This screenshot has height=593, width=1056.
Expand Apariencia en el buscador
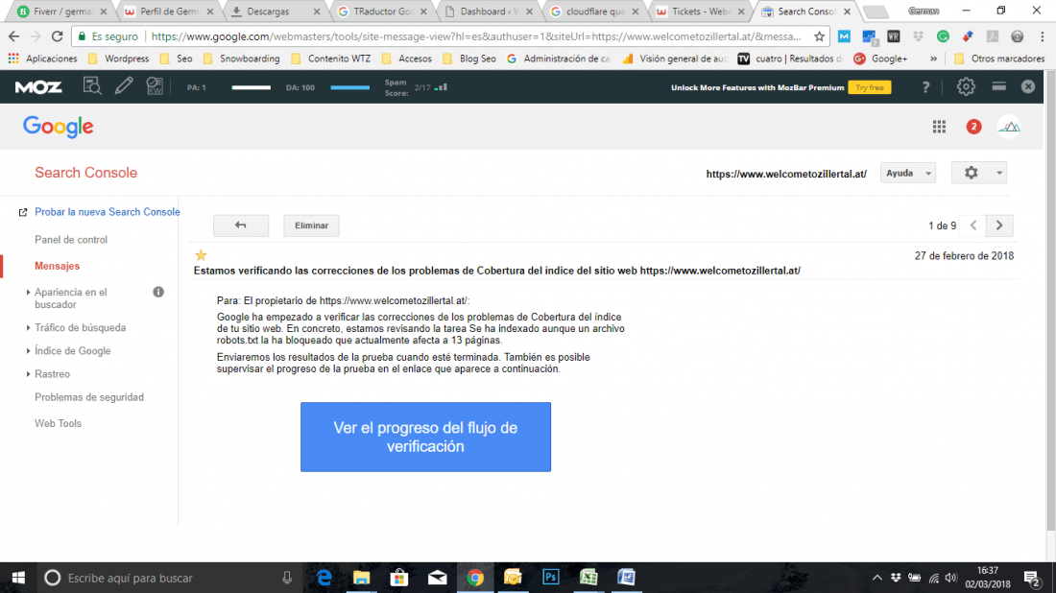71,298
